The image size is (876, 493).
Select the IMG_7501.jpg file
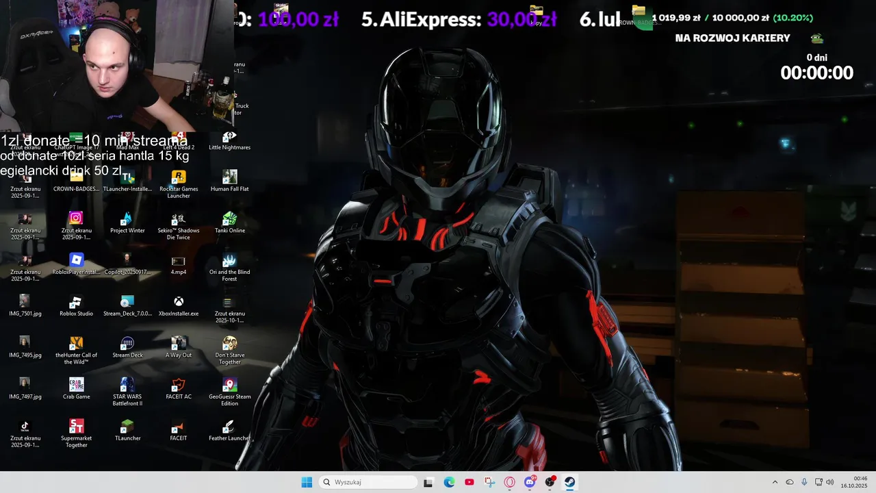[x=25, y=307]
